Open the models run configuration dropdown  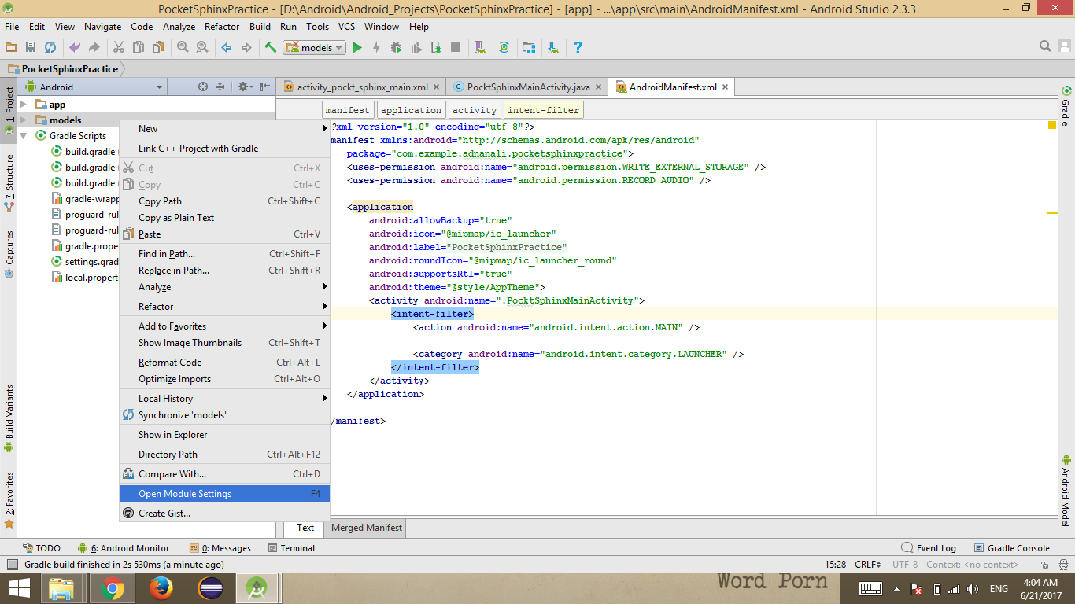315,48
